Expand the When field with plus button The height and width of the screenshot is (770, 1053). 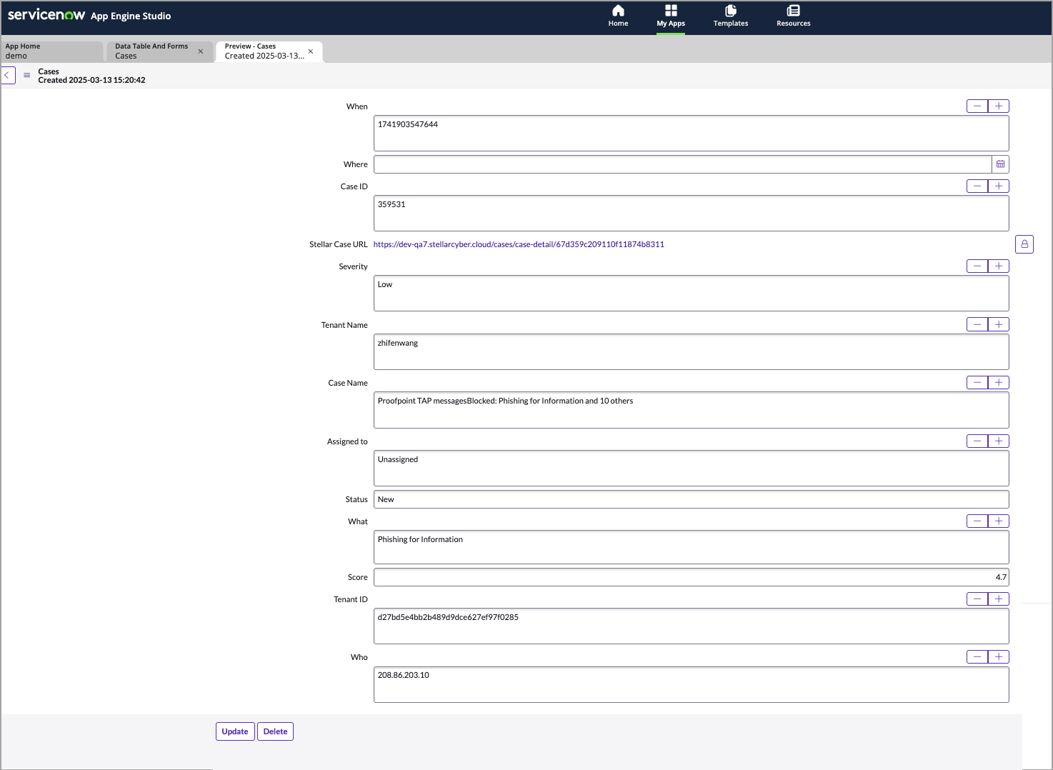pos(998,106)
